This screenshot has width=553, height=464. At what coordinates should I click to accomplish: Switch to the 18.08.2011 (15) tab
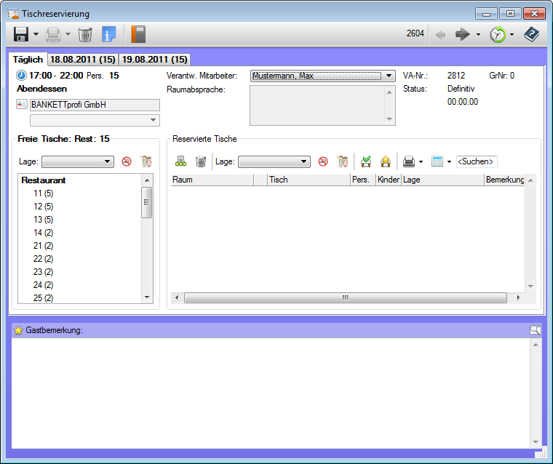82,60
